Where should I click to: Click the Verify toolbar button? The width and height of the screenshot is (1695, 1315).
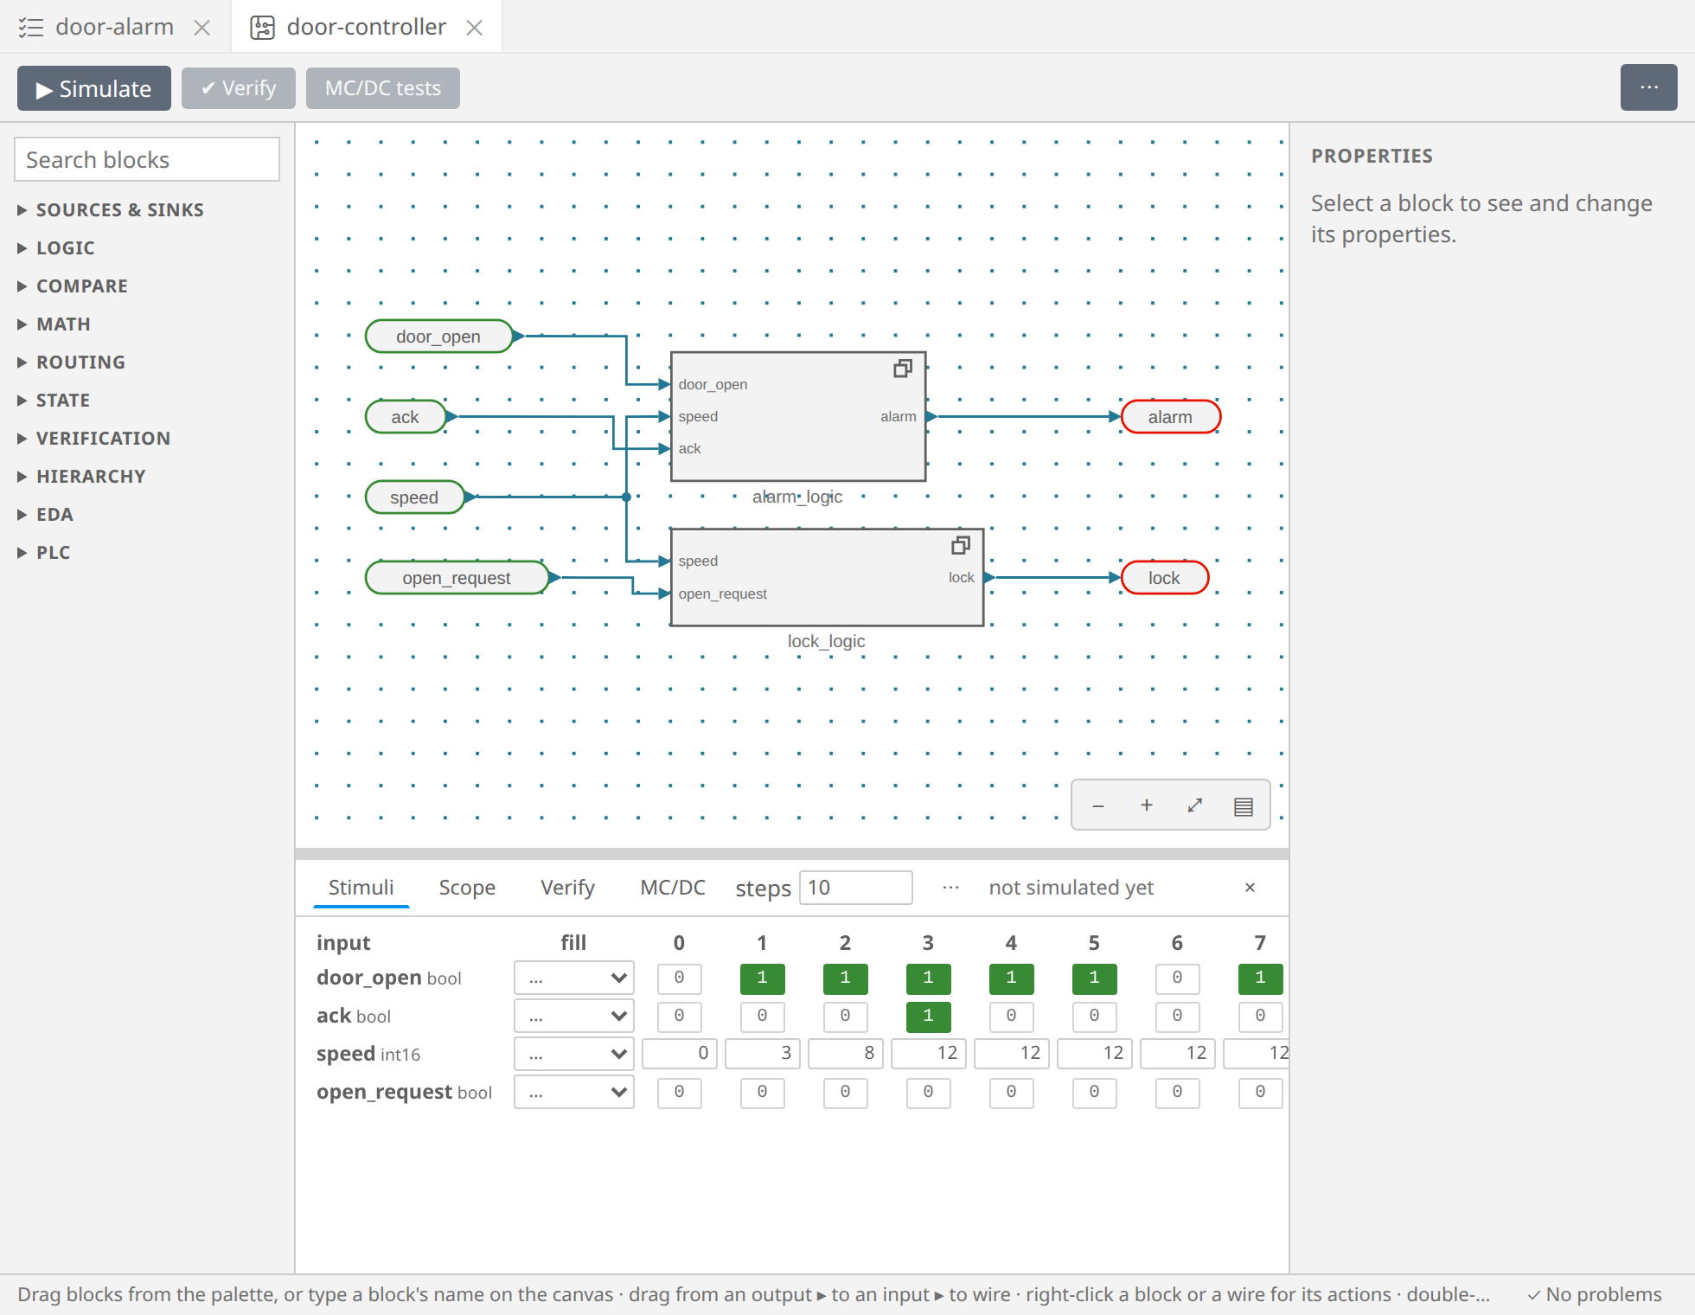tap(239, 88)
